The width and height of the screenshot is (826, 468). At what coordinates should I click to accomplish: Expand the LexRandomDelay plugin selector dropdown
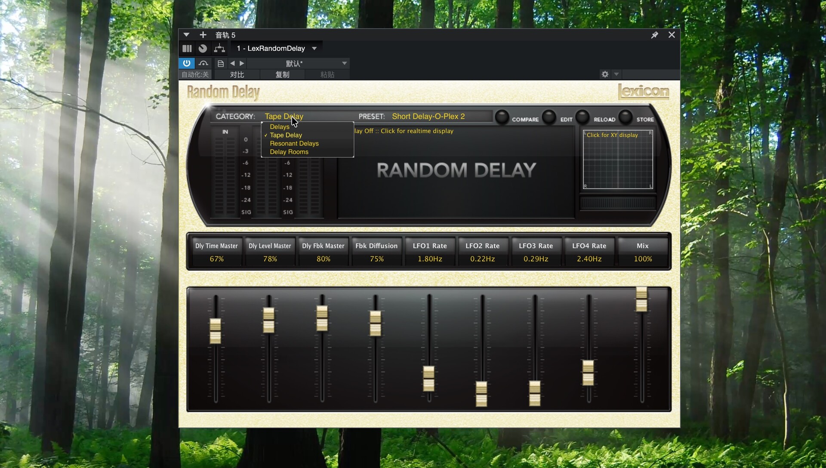coord(314,48)
